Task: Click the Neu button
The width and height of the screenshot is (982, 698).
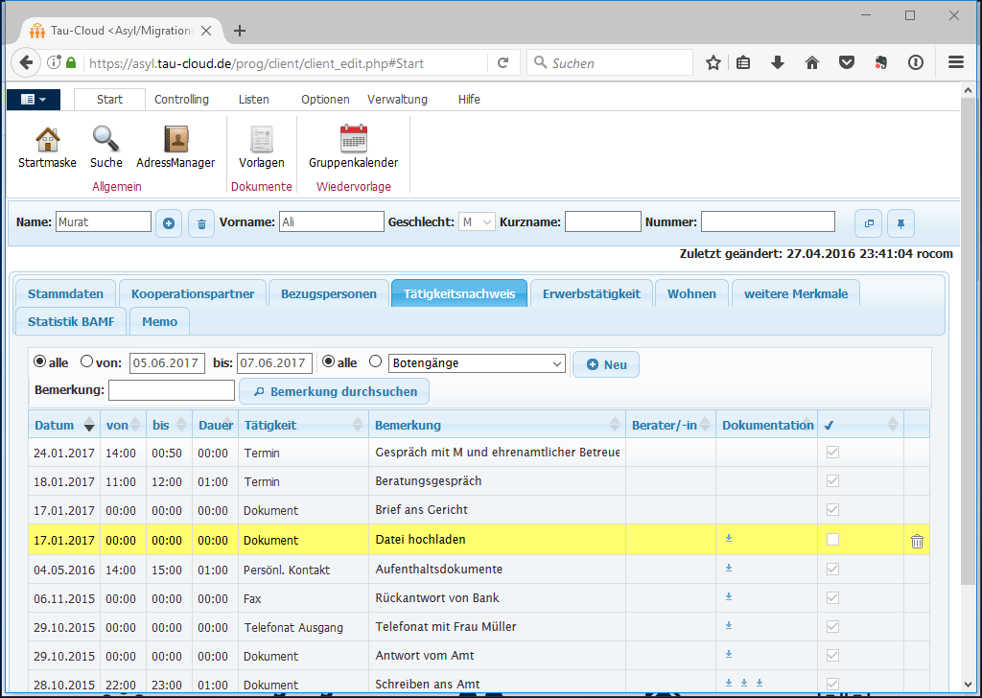Action: click(x=605, y=364)
